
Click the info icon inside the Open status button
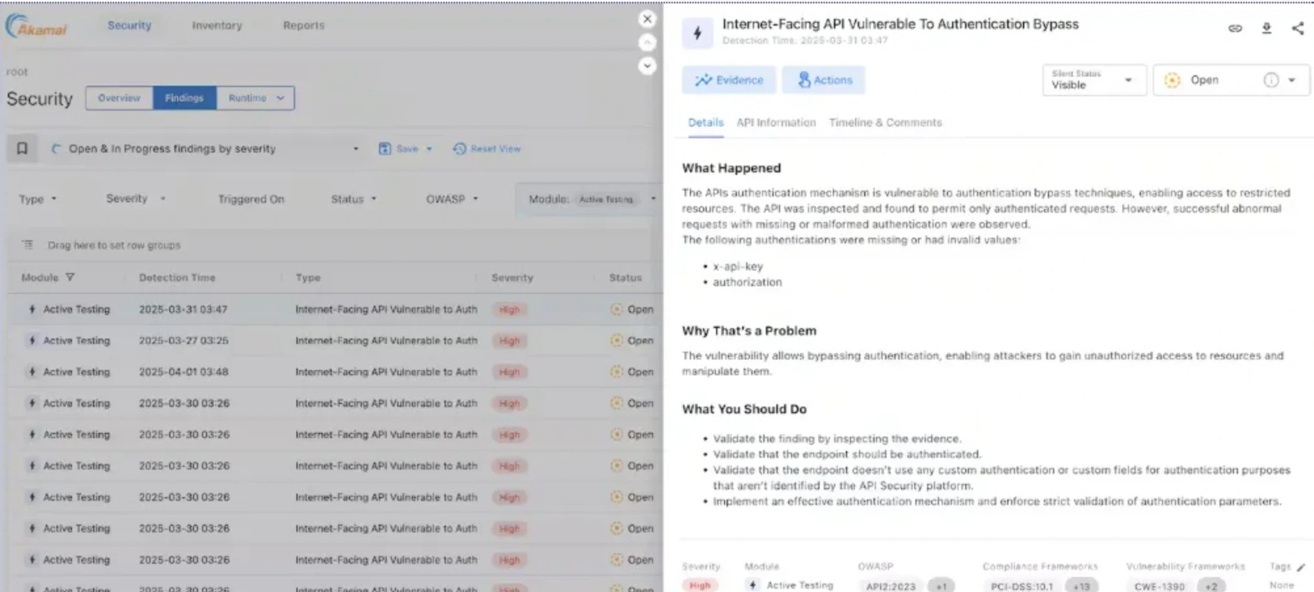(1271, 80)
